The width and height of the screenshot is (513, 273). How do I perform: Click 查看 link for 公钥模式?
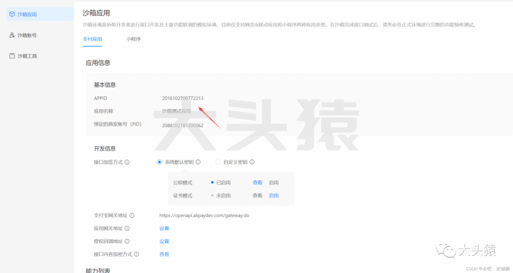258,182
